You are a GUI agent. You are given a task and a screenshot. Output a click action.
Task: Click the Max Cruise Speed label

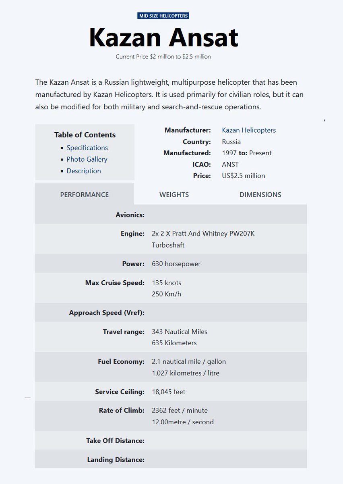pos(115,283)
